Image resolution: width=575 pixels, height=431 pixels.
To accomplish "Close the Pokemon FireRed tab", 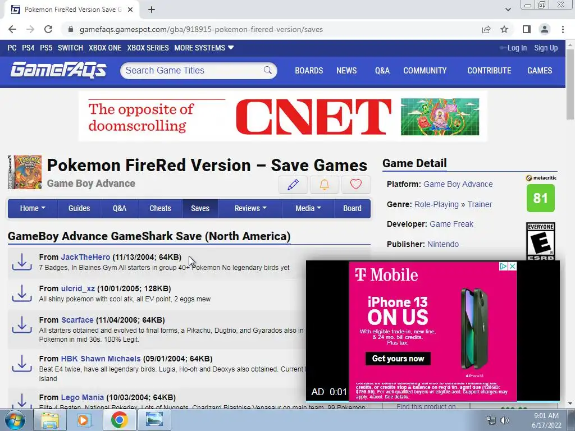I will point(130,10).
